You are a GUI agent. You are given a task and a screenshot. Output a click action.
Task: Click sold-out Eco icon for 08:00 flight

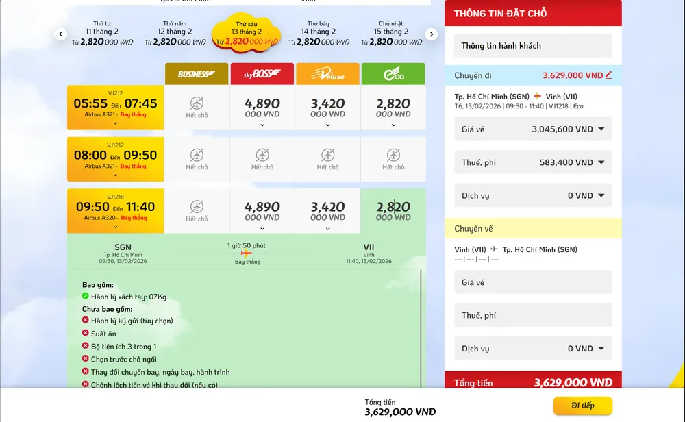(x=393, y=155)
